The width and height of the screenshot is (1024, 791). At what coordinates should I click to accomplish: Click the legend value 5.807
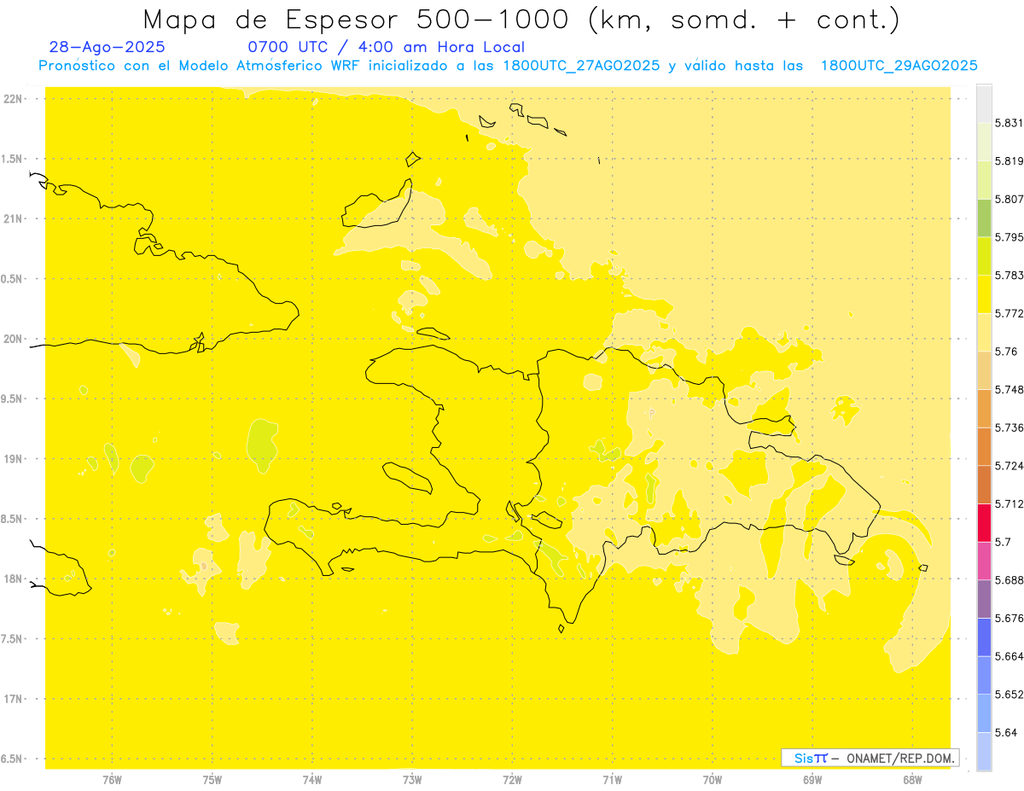pyautogui.click(x=1009, y=199)
